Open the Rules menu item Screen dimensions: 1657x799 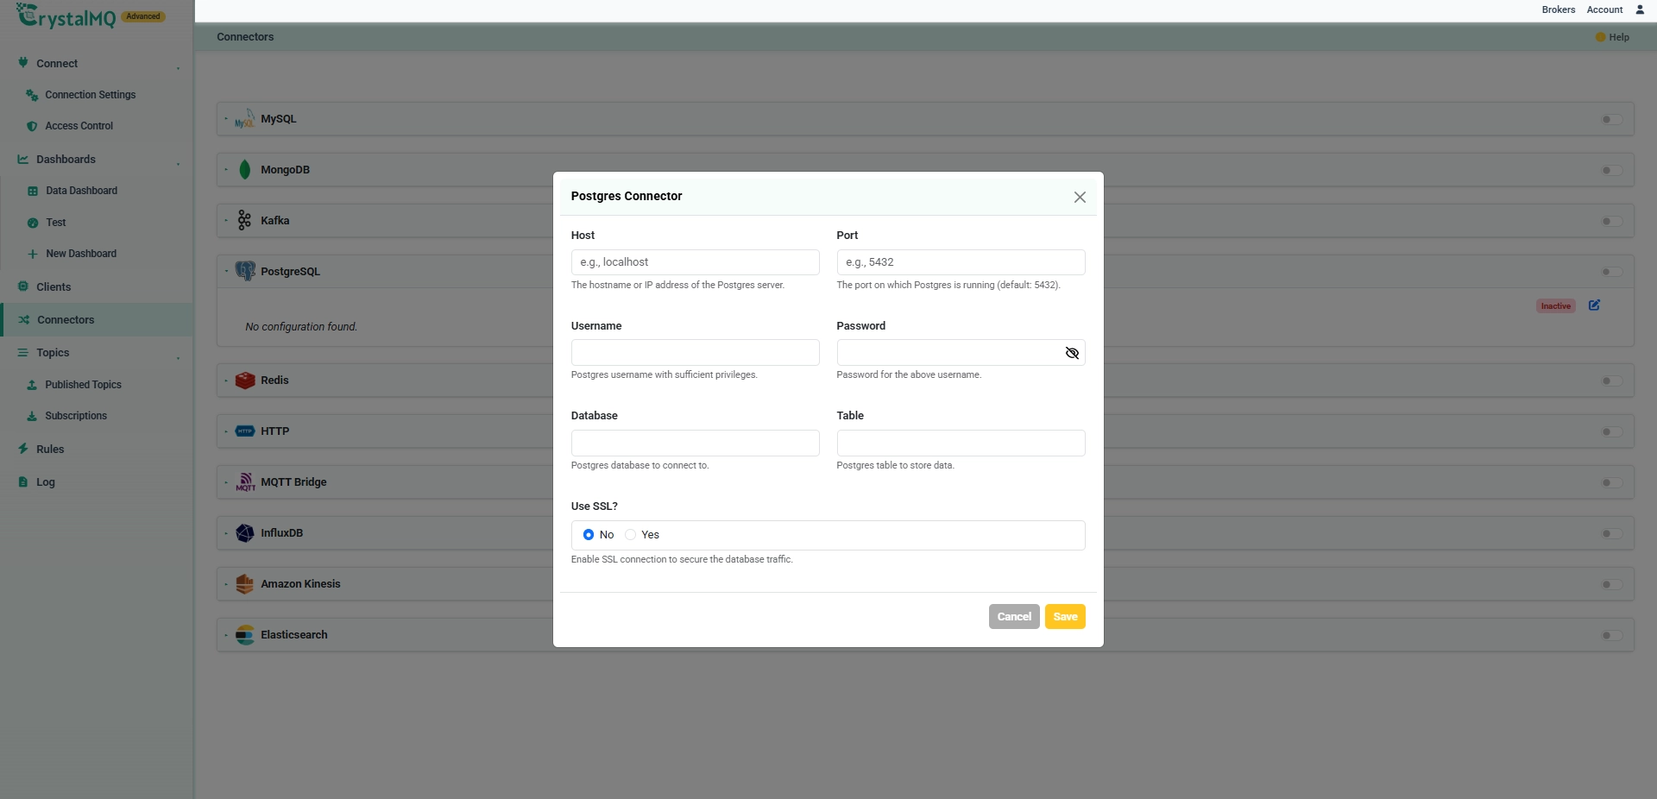(50, 450)
